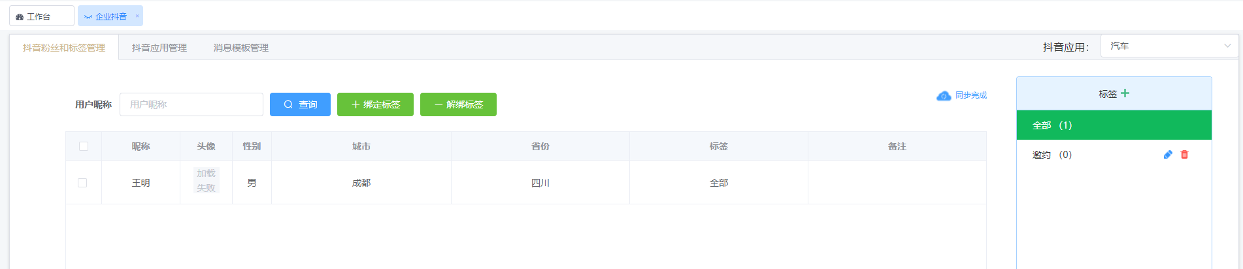Open the 抖音粉丝和标签管理 tab
Image resolution: width=1243 pixels, height=269 pixels.
coord(64,48)
